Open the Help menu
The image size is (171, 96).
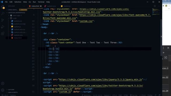(48, 2)
